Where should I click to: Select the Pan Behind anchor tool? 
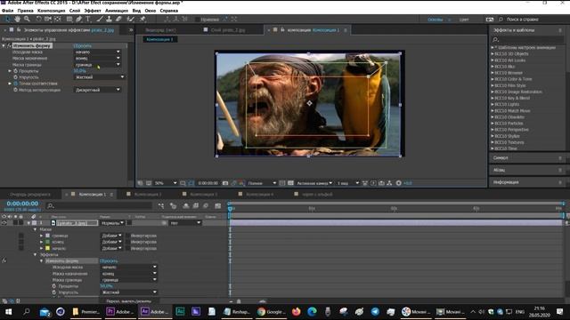(58, 20)
